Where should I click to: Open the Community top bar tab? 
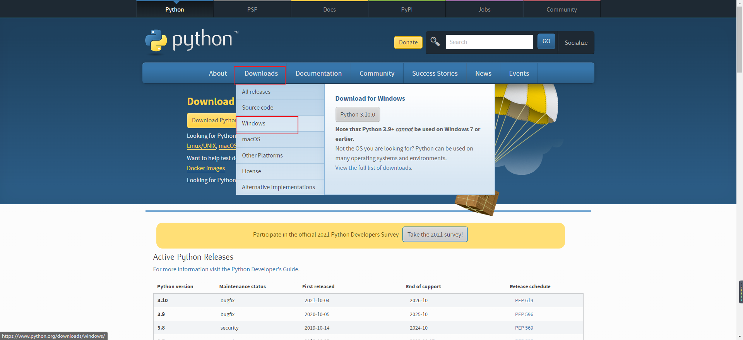(562, 9)
